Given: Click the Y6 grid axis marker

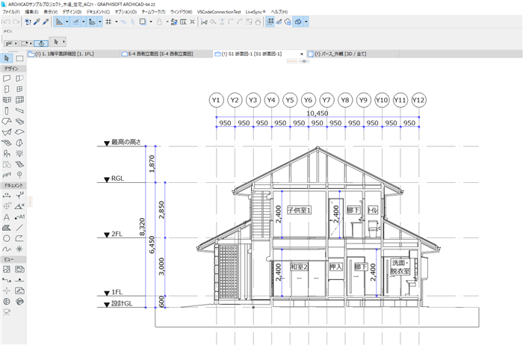Looking at the screenshot, I should (308, 100).
